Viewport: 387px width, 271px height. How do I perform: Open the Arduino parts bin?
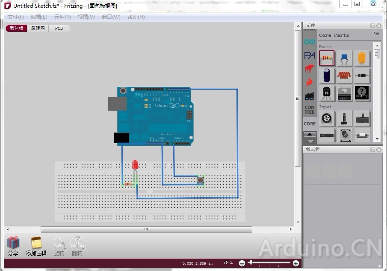pos(310,42)
